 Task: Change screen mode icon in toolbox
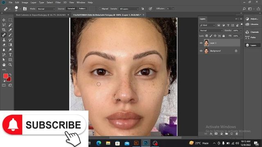click(x=10, y=85)
